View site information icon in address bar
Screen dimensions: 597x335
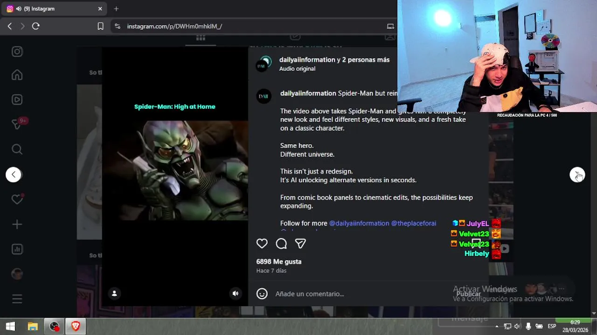pos(117,26)
